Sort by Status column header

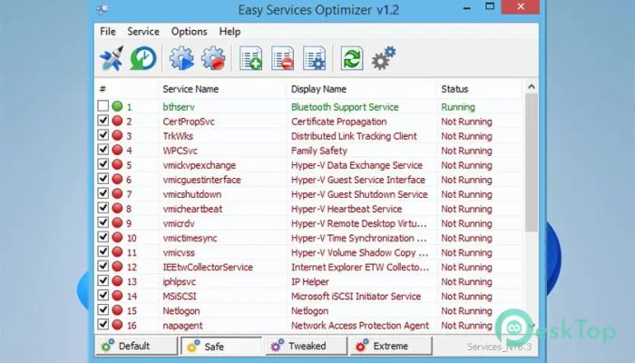(480, 89)
